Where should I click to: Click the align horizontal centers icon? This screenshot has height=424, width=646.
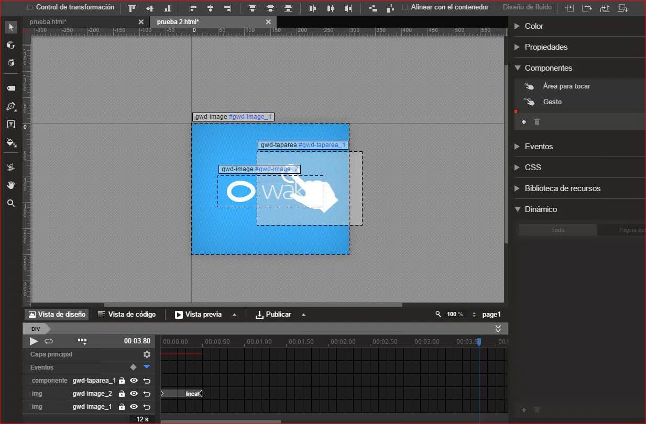tap(210, 8)
